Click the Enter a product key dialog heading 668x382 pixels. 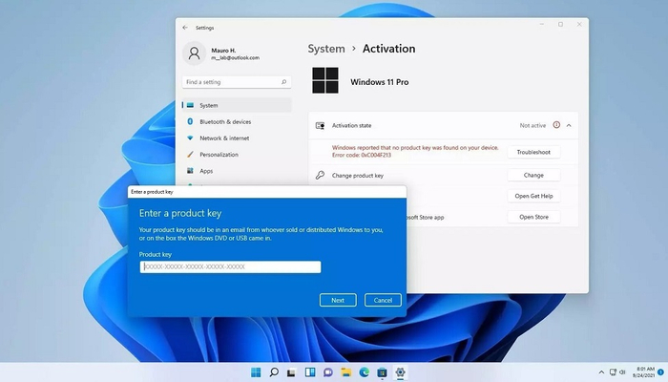pos(180,213)
